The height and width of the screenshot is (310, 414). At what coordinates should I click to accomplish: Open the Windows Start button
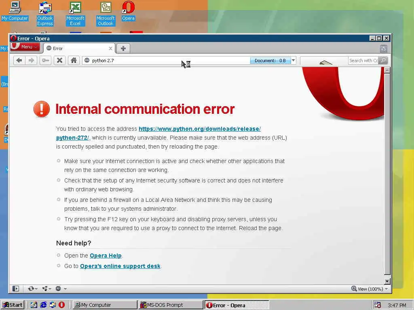(x=13, y=305)
